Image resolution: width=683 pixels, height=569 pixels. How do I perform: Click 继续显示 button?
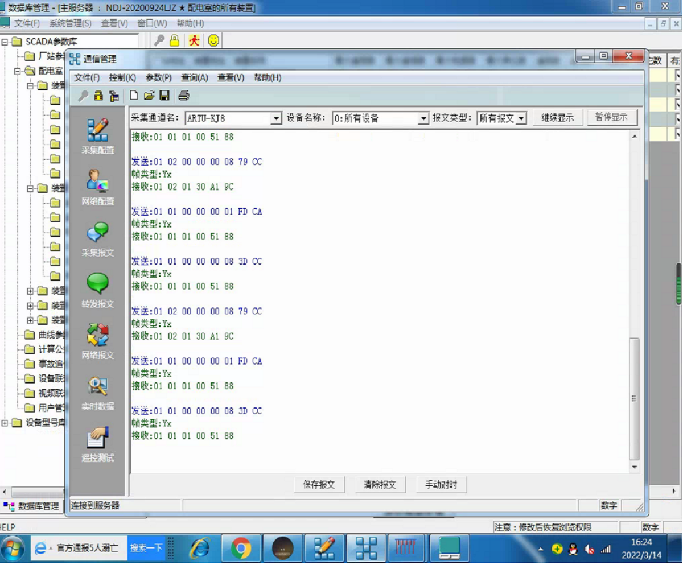point(557,118)
